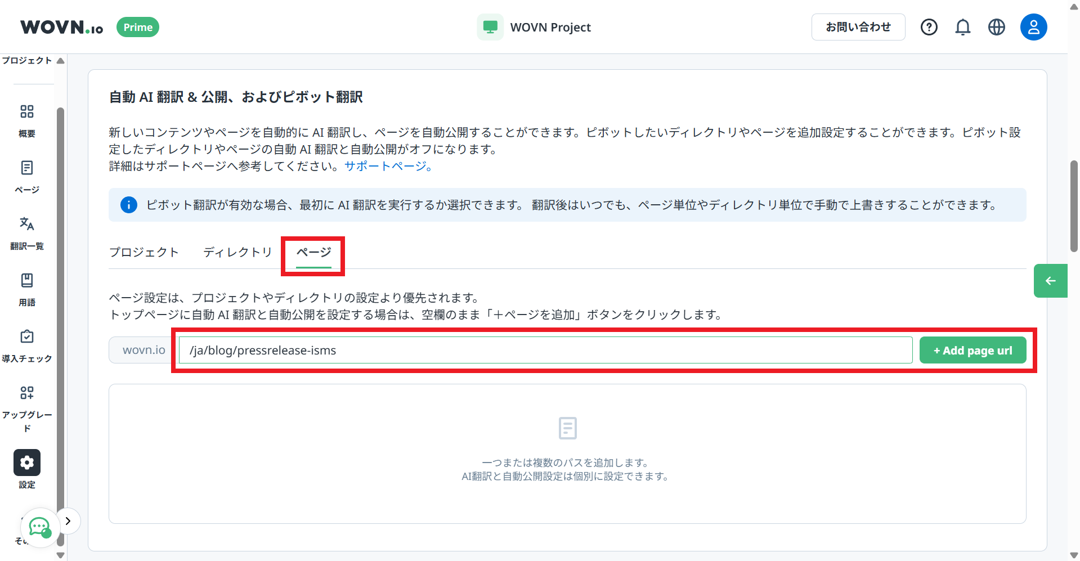Open the 用語 glossary sidebar icon
This screenshot has width=1080, height=561.
pyautogui.click(x=26, y=281)
